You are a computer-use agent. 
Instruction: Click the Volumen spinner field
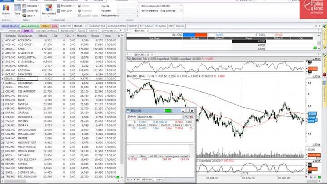click(x=127, y=11)
